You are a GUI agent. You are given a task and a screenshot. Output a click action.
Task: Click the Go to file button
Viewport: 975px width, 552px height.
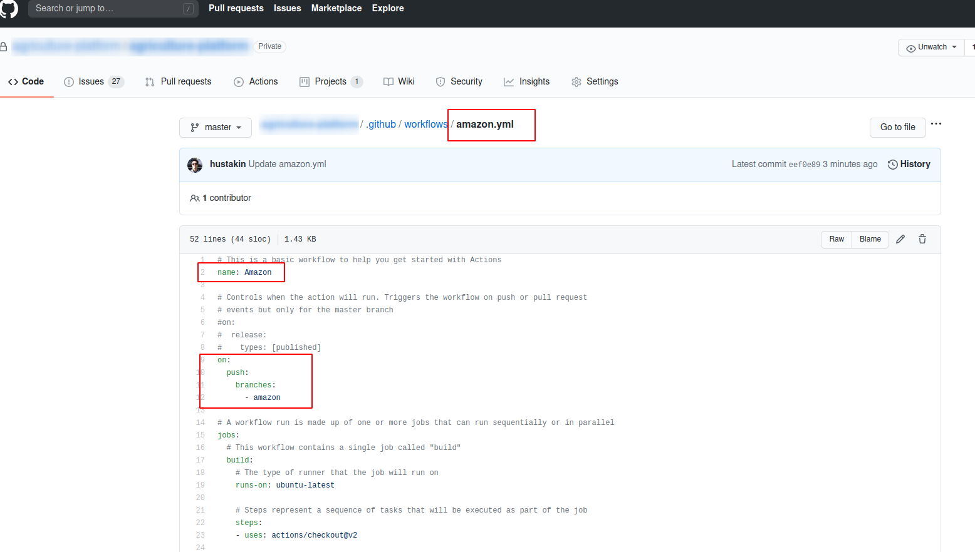897,127
